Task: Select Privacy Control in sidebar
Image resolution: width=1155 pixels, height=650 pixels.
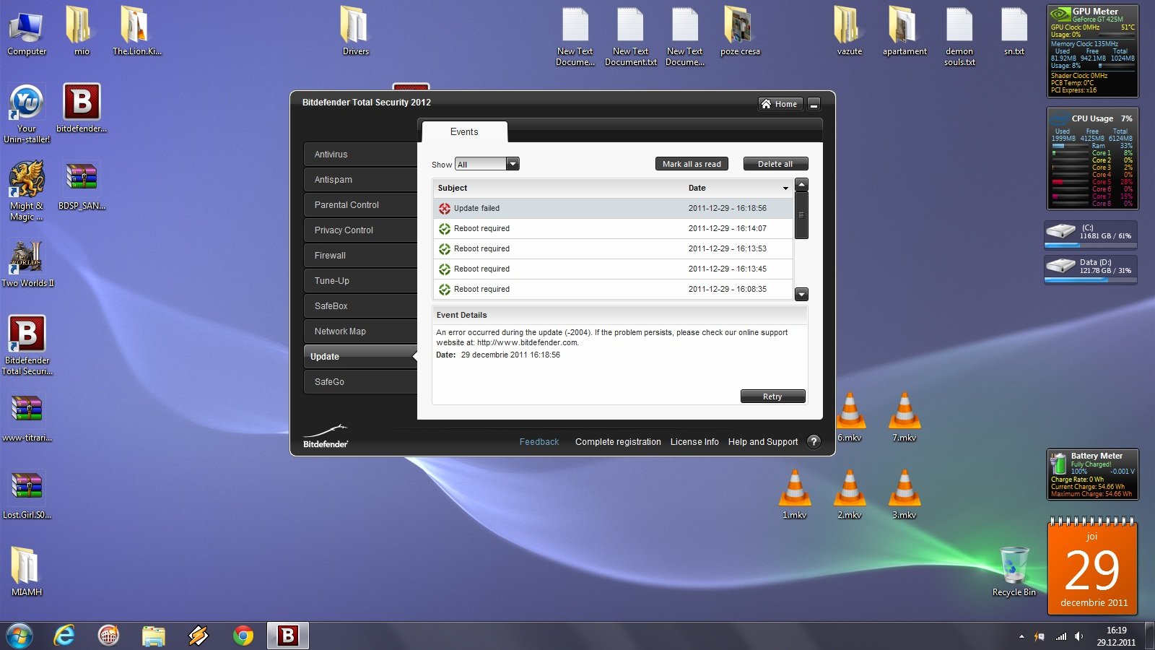Action: (x=360, y=230)
